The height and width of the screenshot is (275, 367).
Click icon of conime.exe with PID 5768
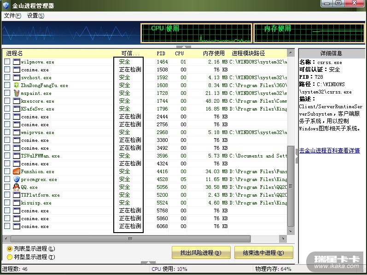click(x=17, y=211)
